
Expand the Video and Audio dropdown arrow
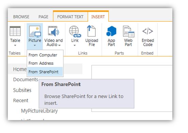click(60, 45)
